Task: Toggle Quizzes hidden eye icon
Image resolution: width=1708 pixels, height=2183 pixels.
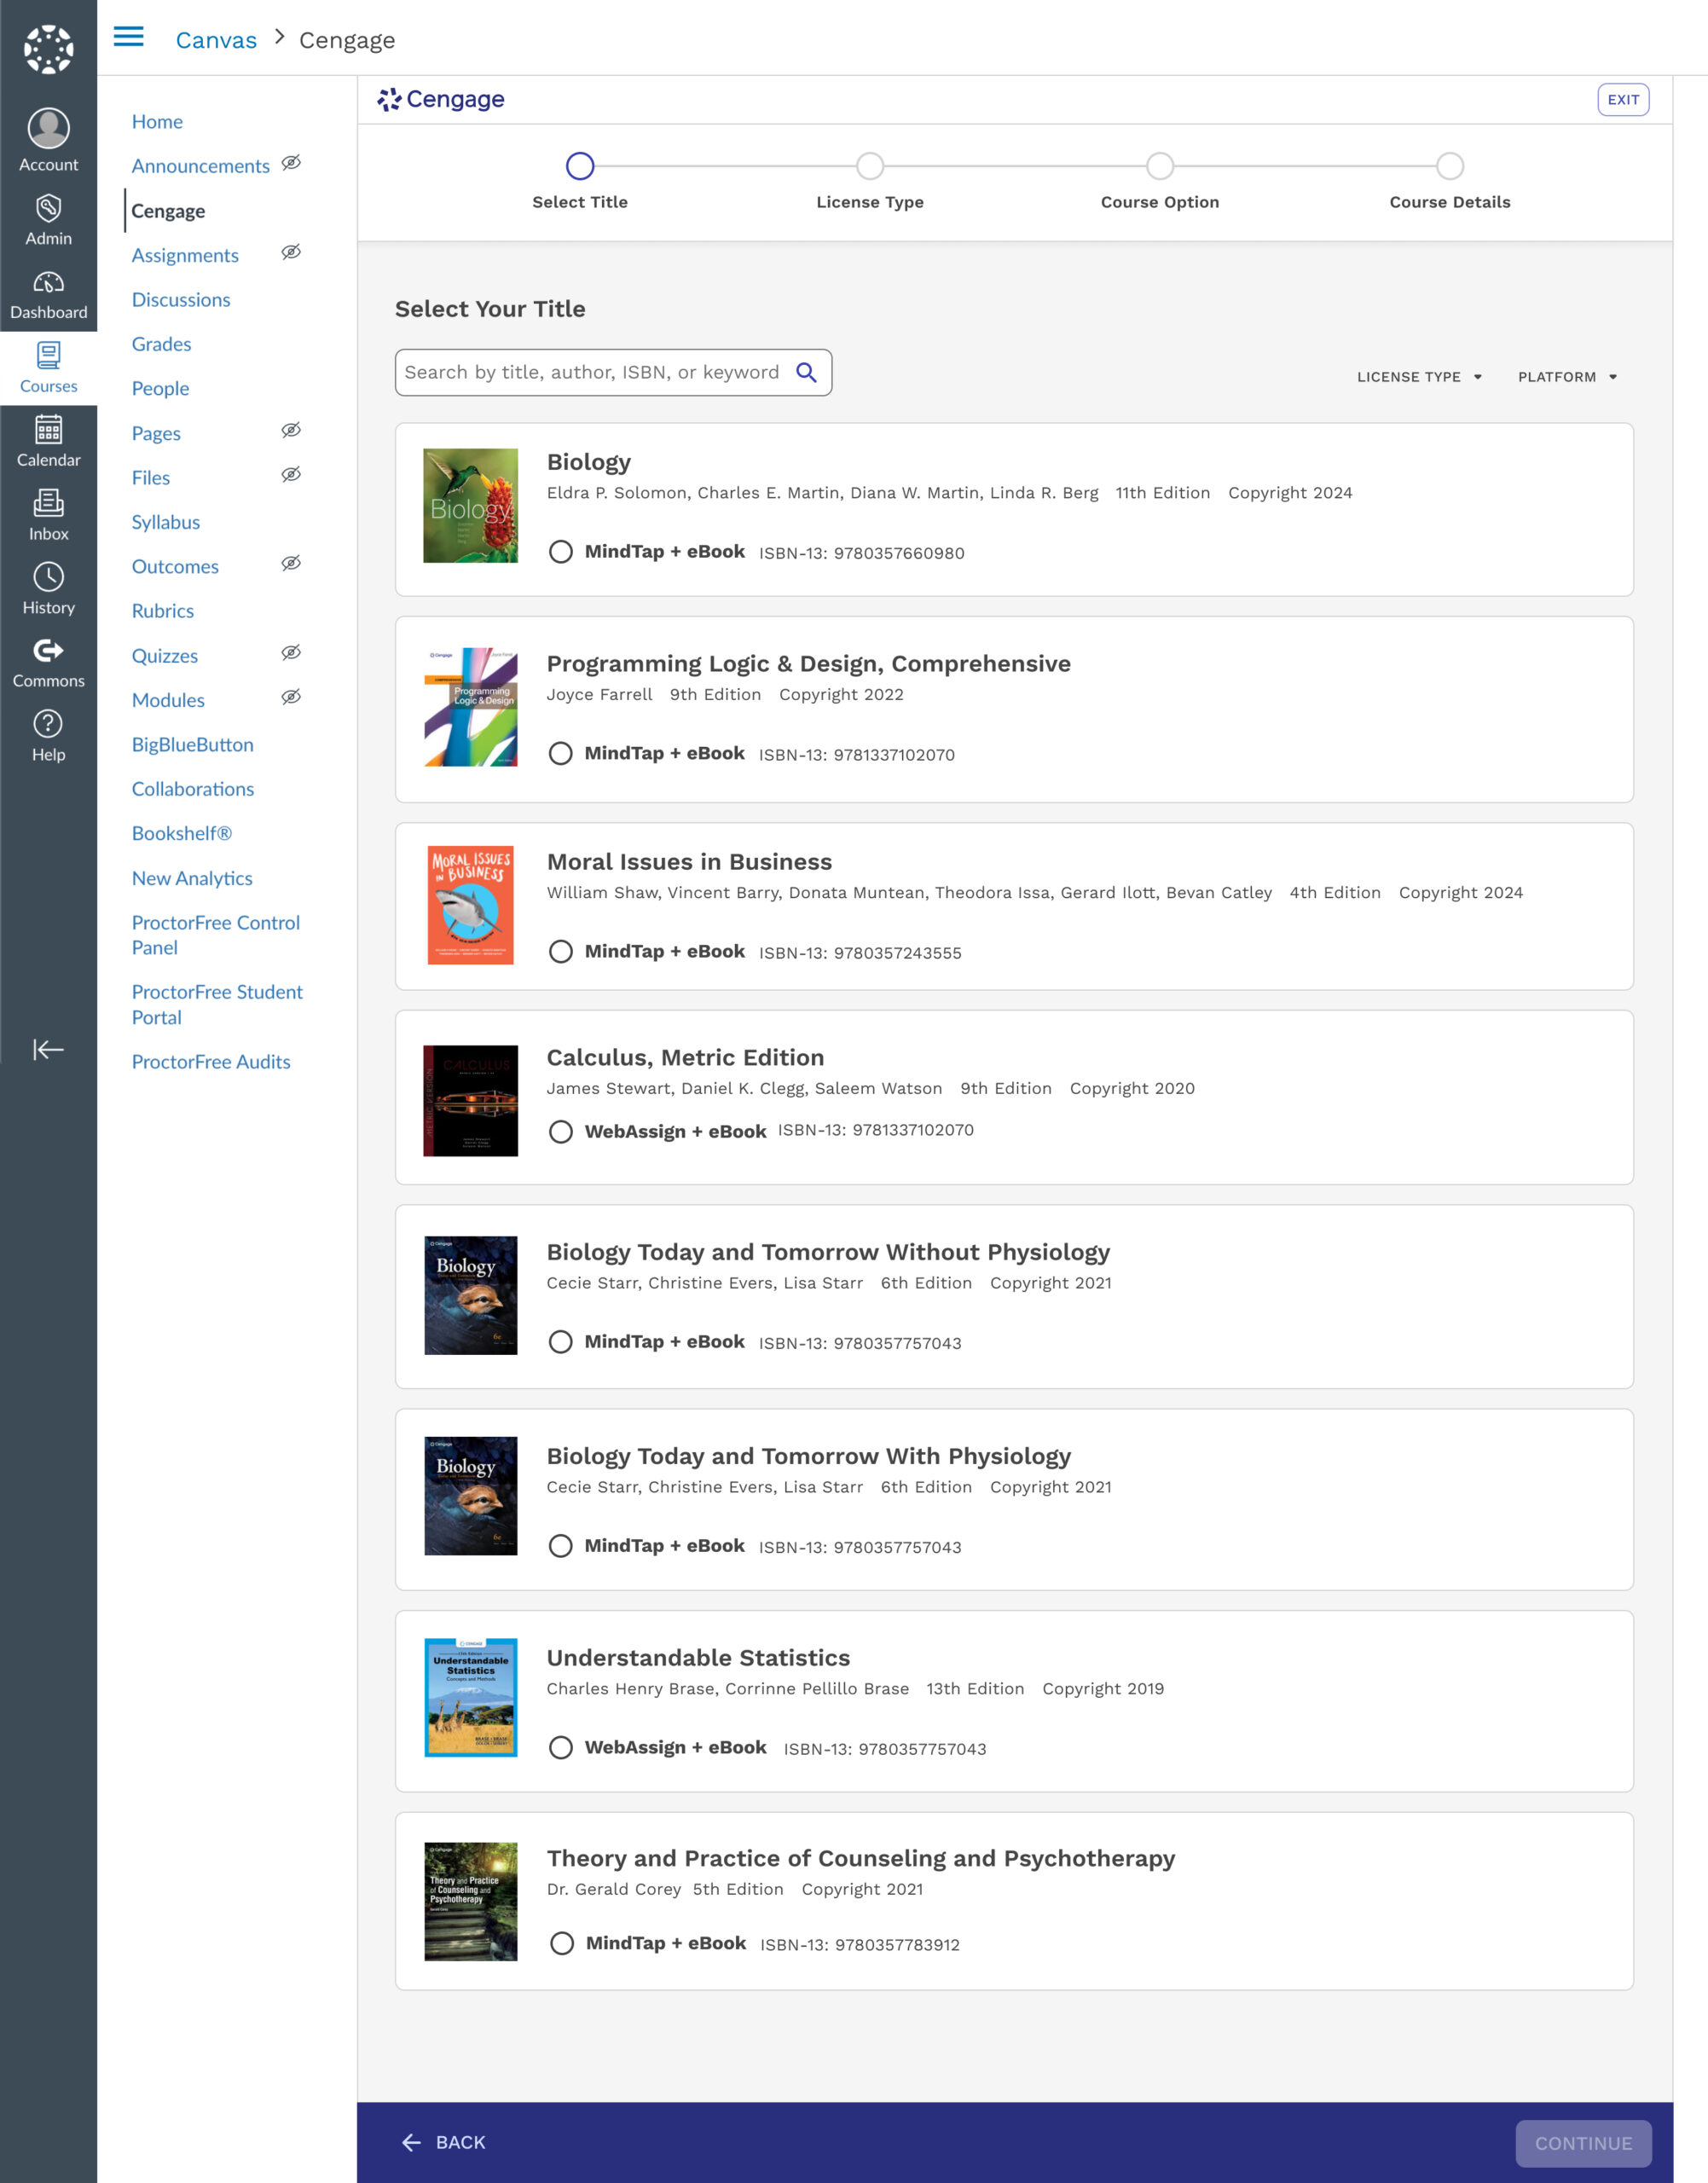Action: coord(291,653)
